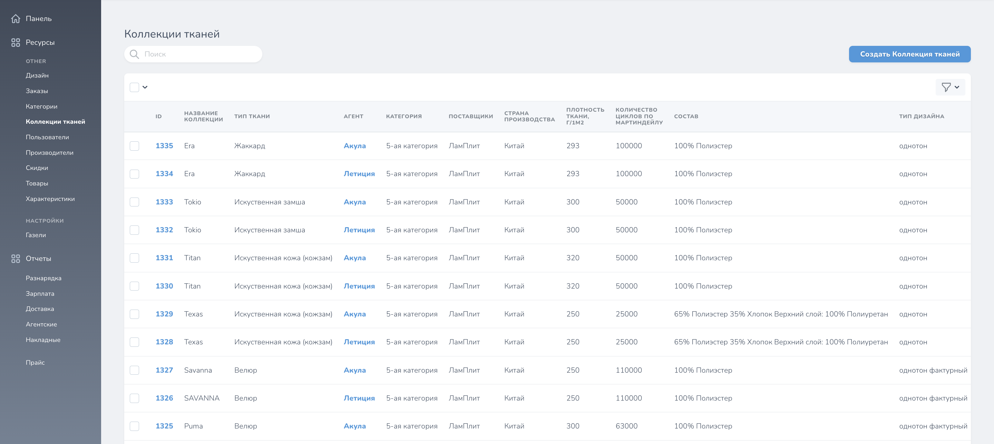
Task: Click the Состав column header
Action: coord(686,117)
